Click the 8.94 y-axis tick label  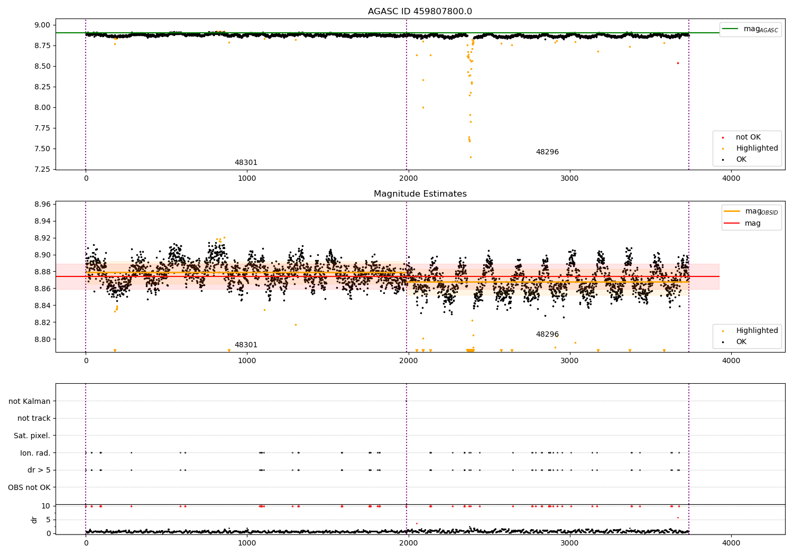42,221
